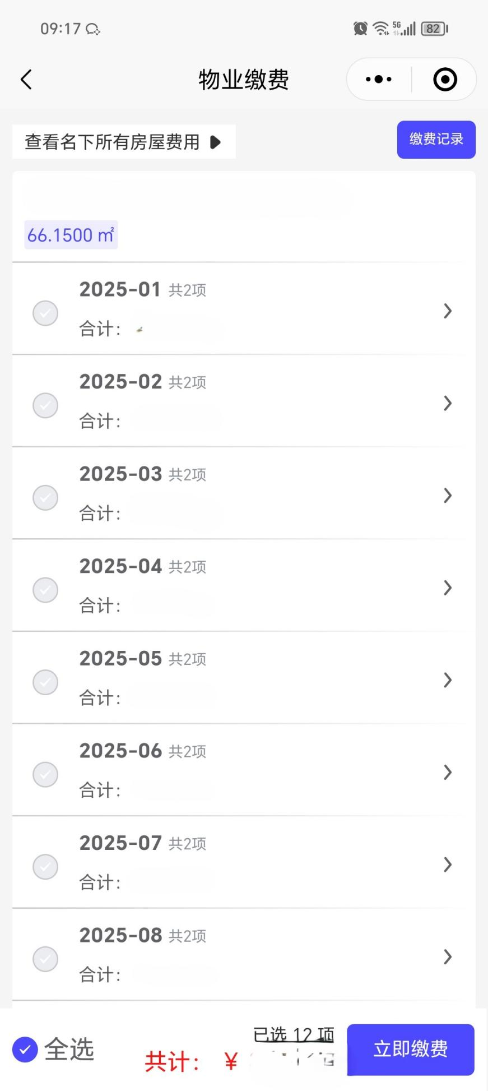Tap the battery indicator icon
Viewport: 488px width, 1091px height.
pyautogui.click(x=434, y=29)
